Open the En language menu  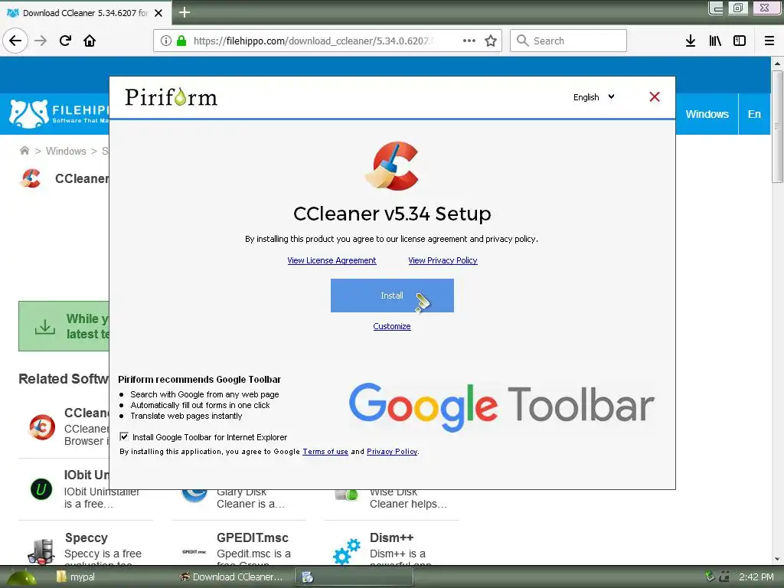tap(754, 114)
